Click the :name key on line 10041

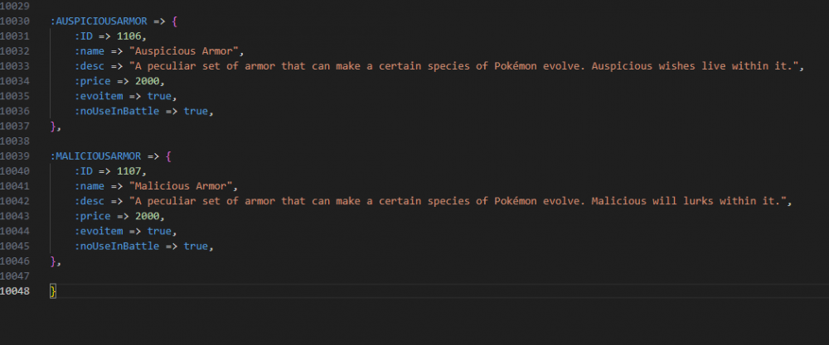coord(90,186)
